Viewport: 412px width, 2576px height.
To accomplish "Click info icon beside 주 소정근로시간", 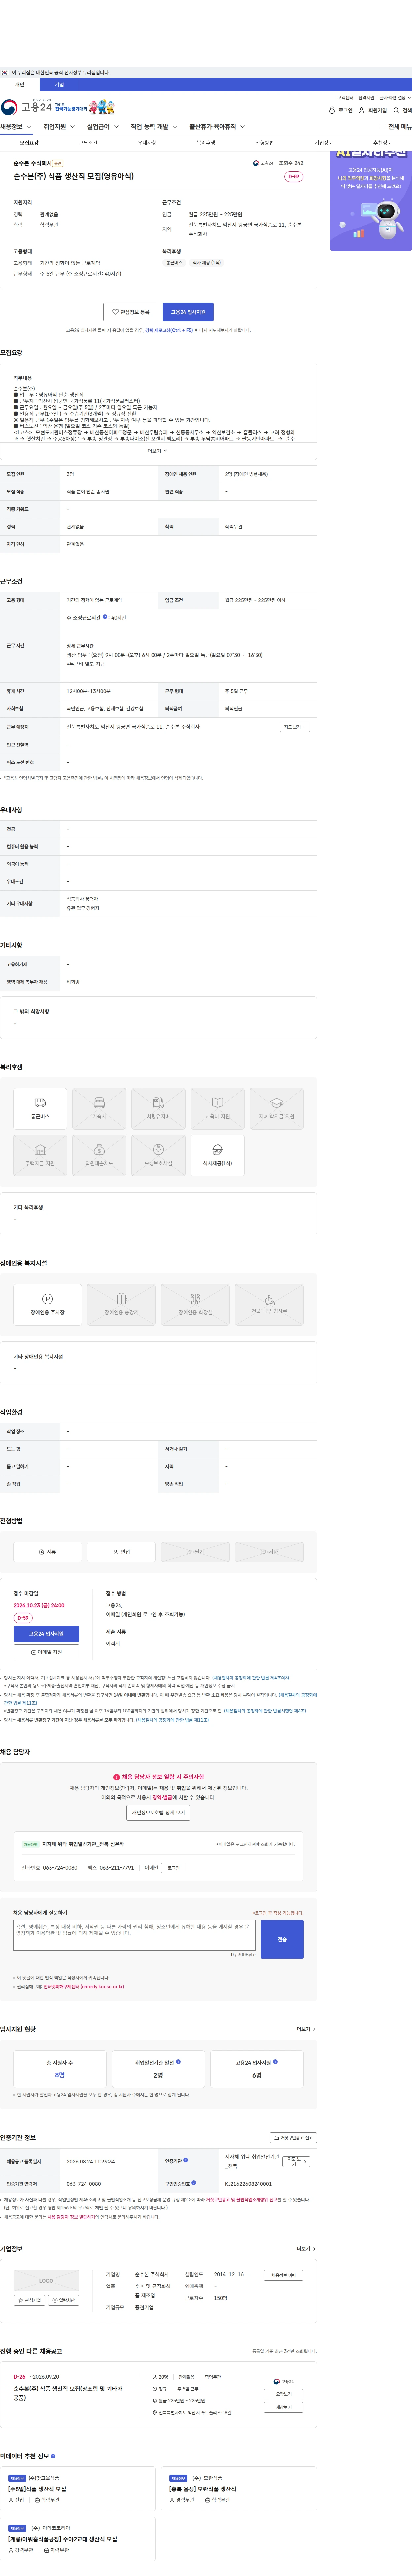I will (105, 617).
